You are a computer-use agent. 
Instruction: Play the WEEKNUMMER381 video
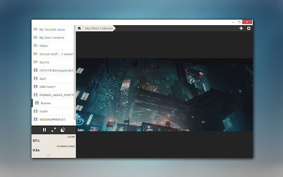pyautogui.click(x=53, y=119)
